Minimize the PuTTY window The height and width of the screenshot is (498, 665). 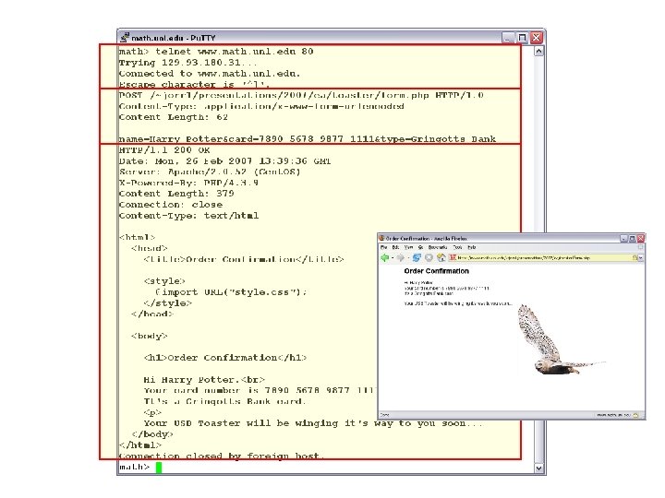(508, 38)
